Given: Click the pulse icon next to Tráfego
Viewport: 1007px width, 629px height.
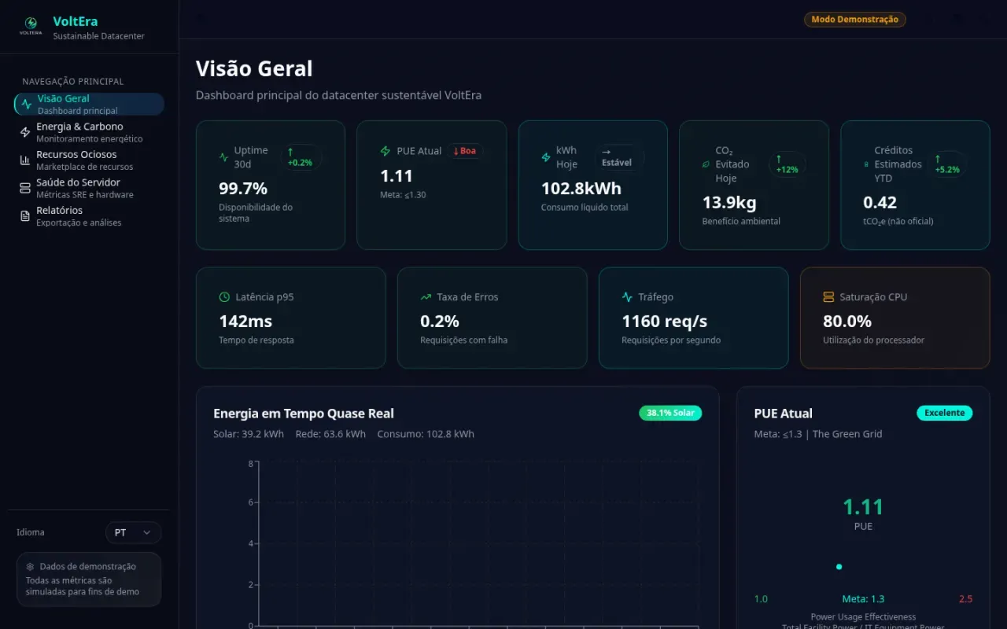Looking at the screenshot, I should [627, 297].
